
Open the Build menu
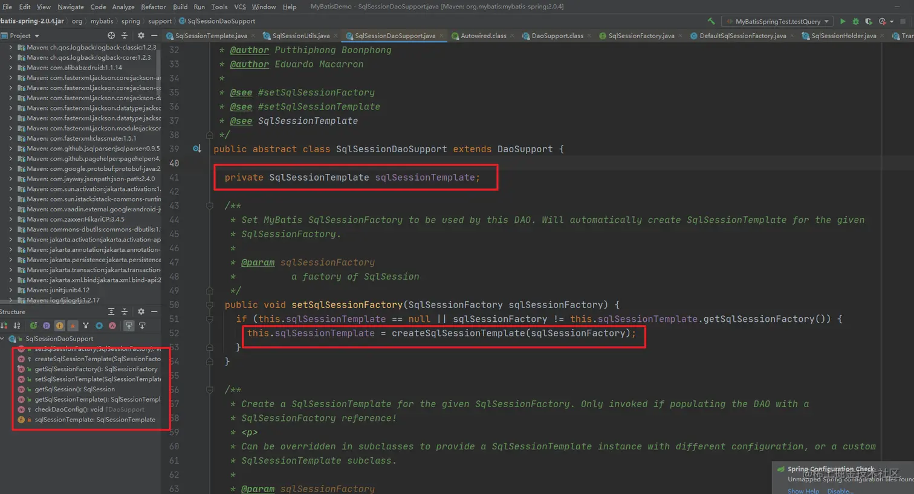180,7
